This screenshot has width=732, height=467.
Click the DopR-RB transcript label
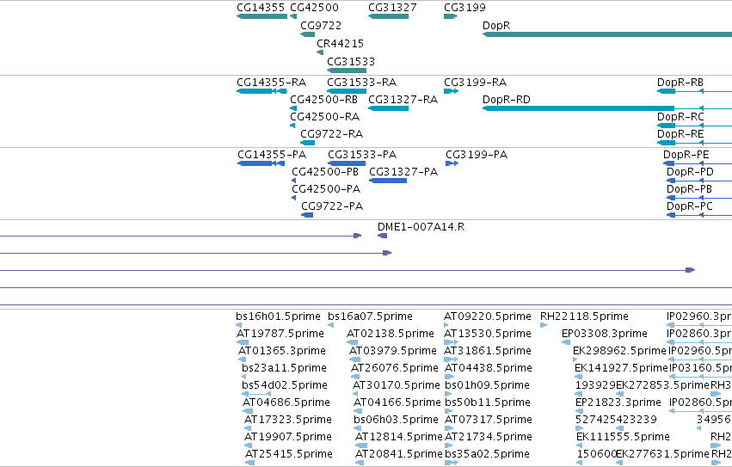(680, 83)
